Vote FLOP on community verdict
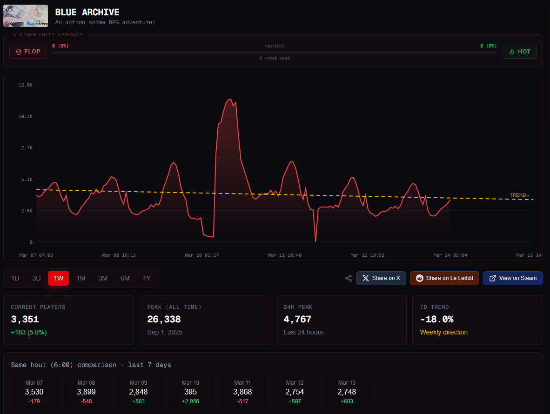The height and width of the screenshot is (414, 550). click(x=28, y=52)
